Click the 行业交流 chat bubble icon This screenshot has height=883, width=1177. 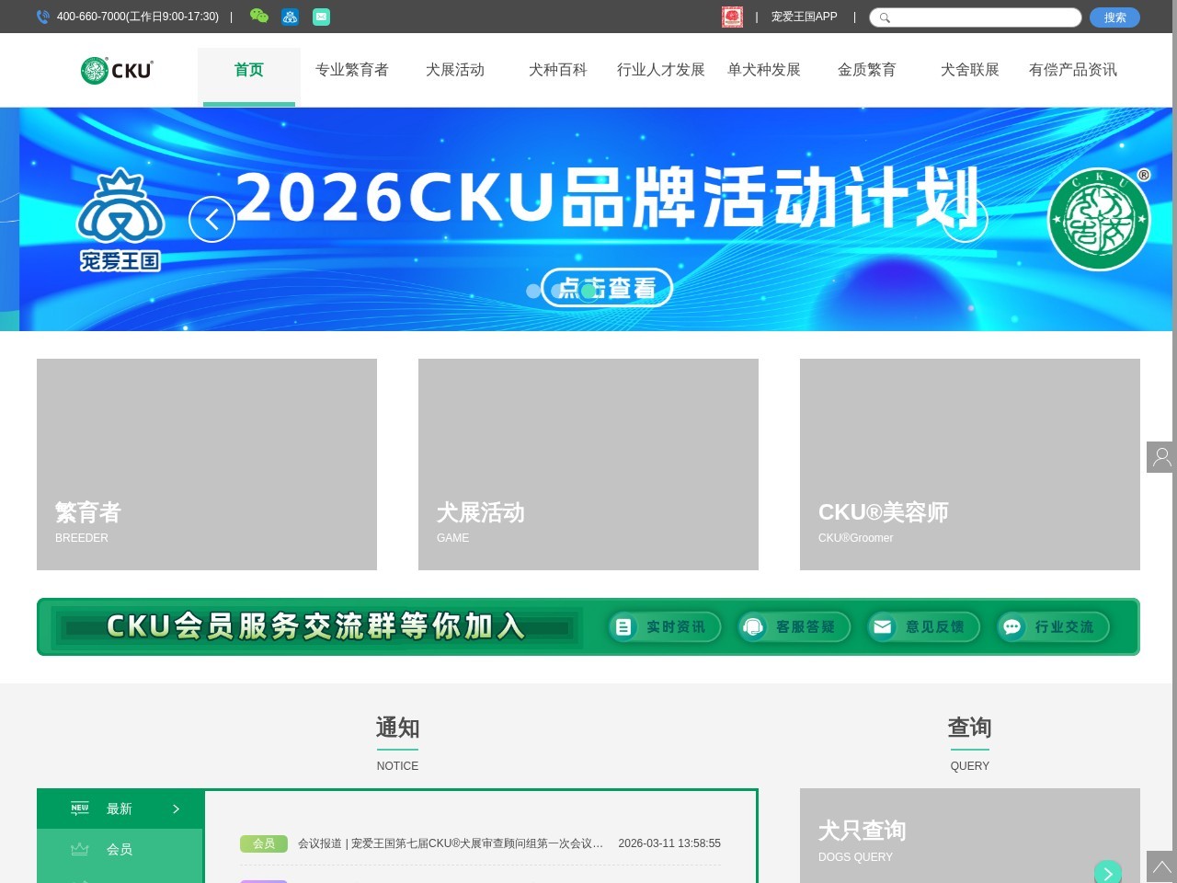[1012, 627]
